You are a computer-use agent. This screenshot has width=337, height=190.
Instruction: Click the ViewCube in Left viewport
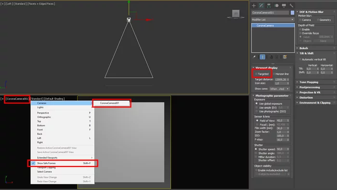click(x=236, y=13)
